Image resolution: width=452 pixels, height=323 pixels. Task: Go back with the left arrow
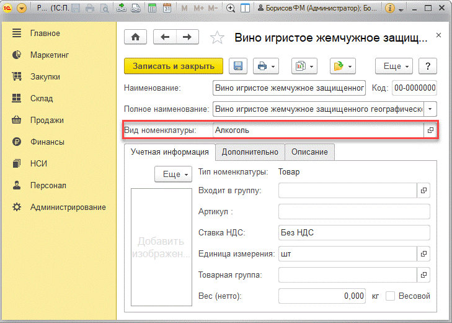165,37
